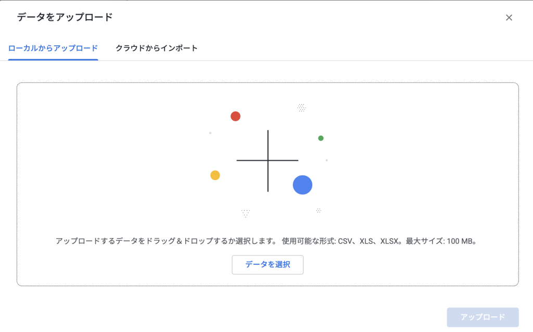Close the データをアップロード dialog
Image resolution: width=533 pixels, height=332 pixels.
[x=509, y=18]
